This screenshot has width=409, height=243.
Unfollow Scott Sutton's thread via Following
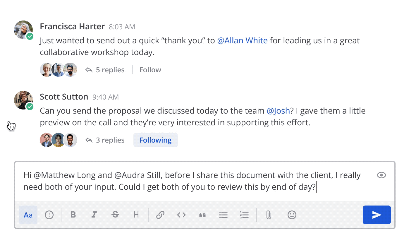(155, 140)
